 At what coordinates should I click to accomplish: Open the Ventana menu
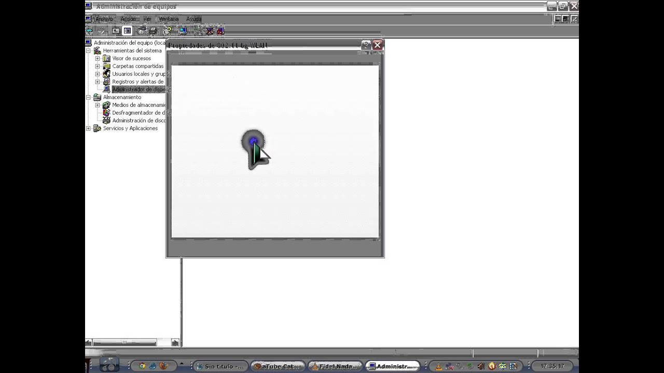point(169,19)
